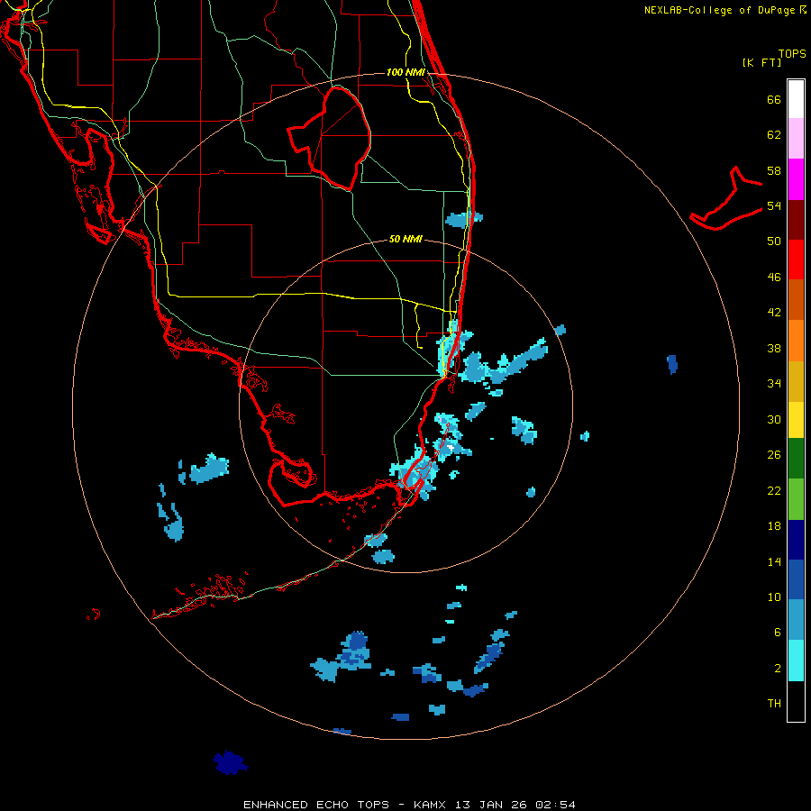Click the legend value 54
811x811 pixels.
(774, 205)
